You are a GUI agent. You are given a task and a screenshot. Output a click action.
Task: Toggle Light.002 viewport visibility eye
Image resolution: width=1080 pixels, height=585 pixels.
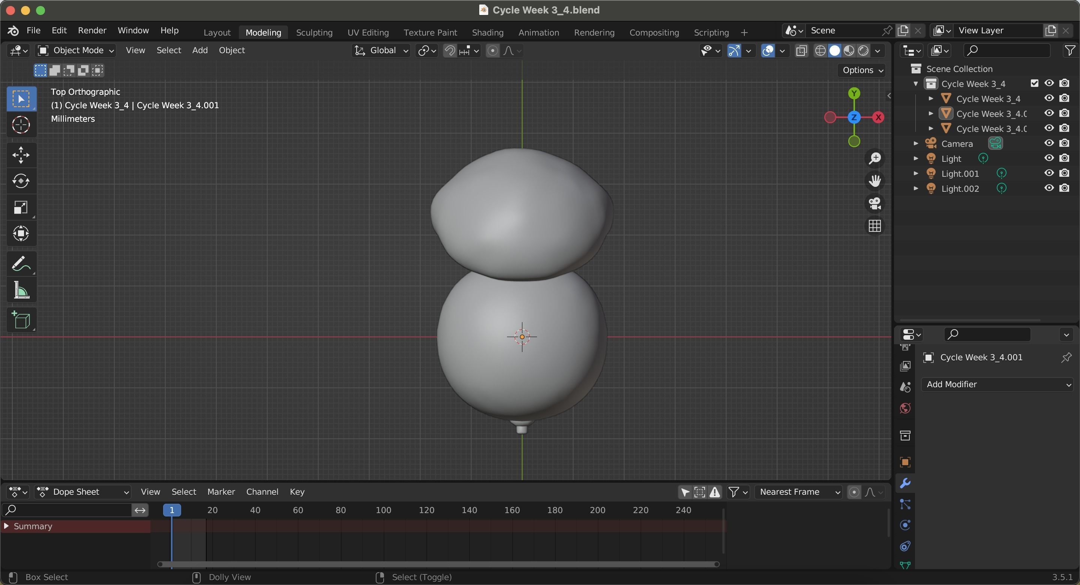(x=1048, y=188)
